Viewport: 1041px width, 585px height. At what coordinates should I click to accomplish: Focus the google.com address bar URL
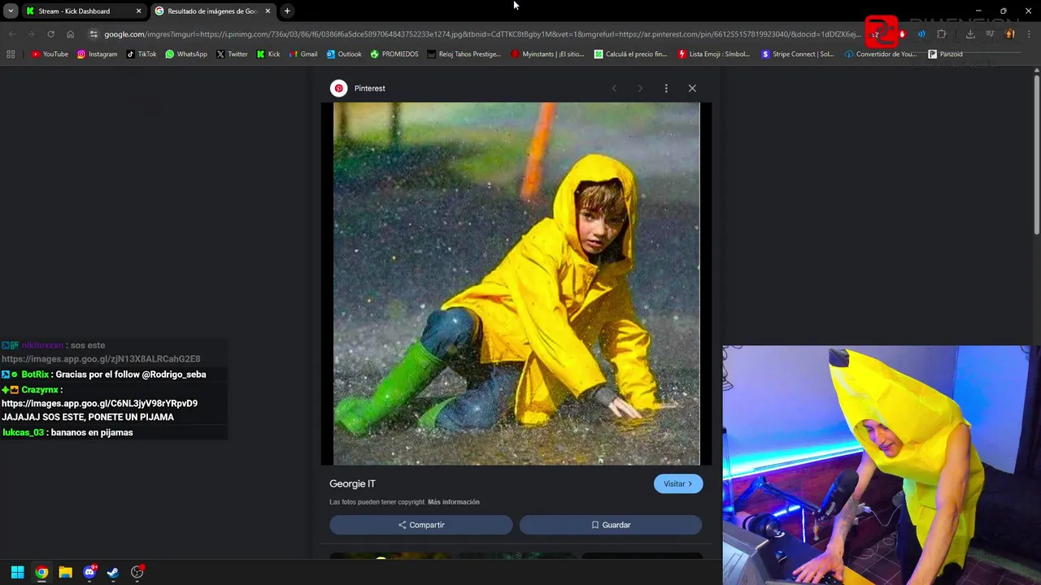pos(481,34)
